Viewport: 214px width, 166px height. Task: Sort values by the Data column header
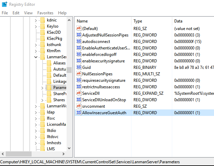[x=193, y=21]
